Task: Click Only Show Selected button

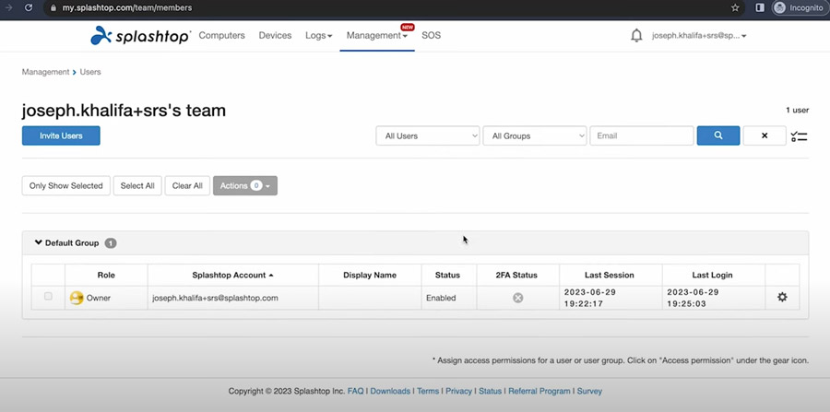Action: [x=66, y=185]
